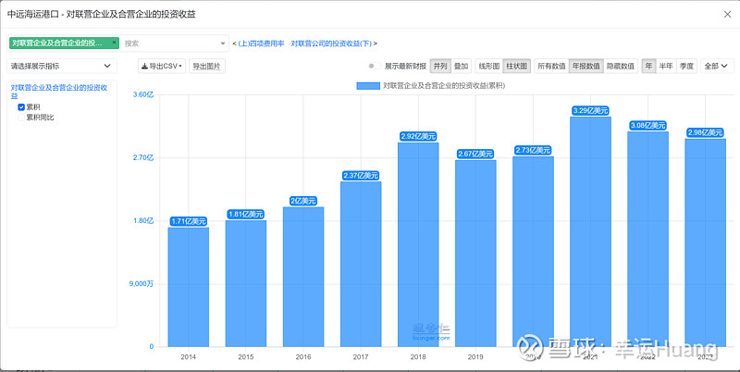
Task: Click the 2014 x-axis label
Action: 189,357
